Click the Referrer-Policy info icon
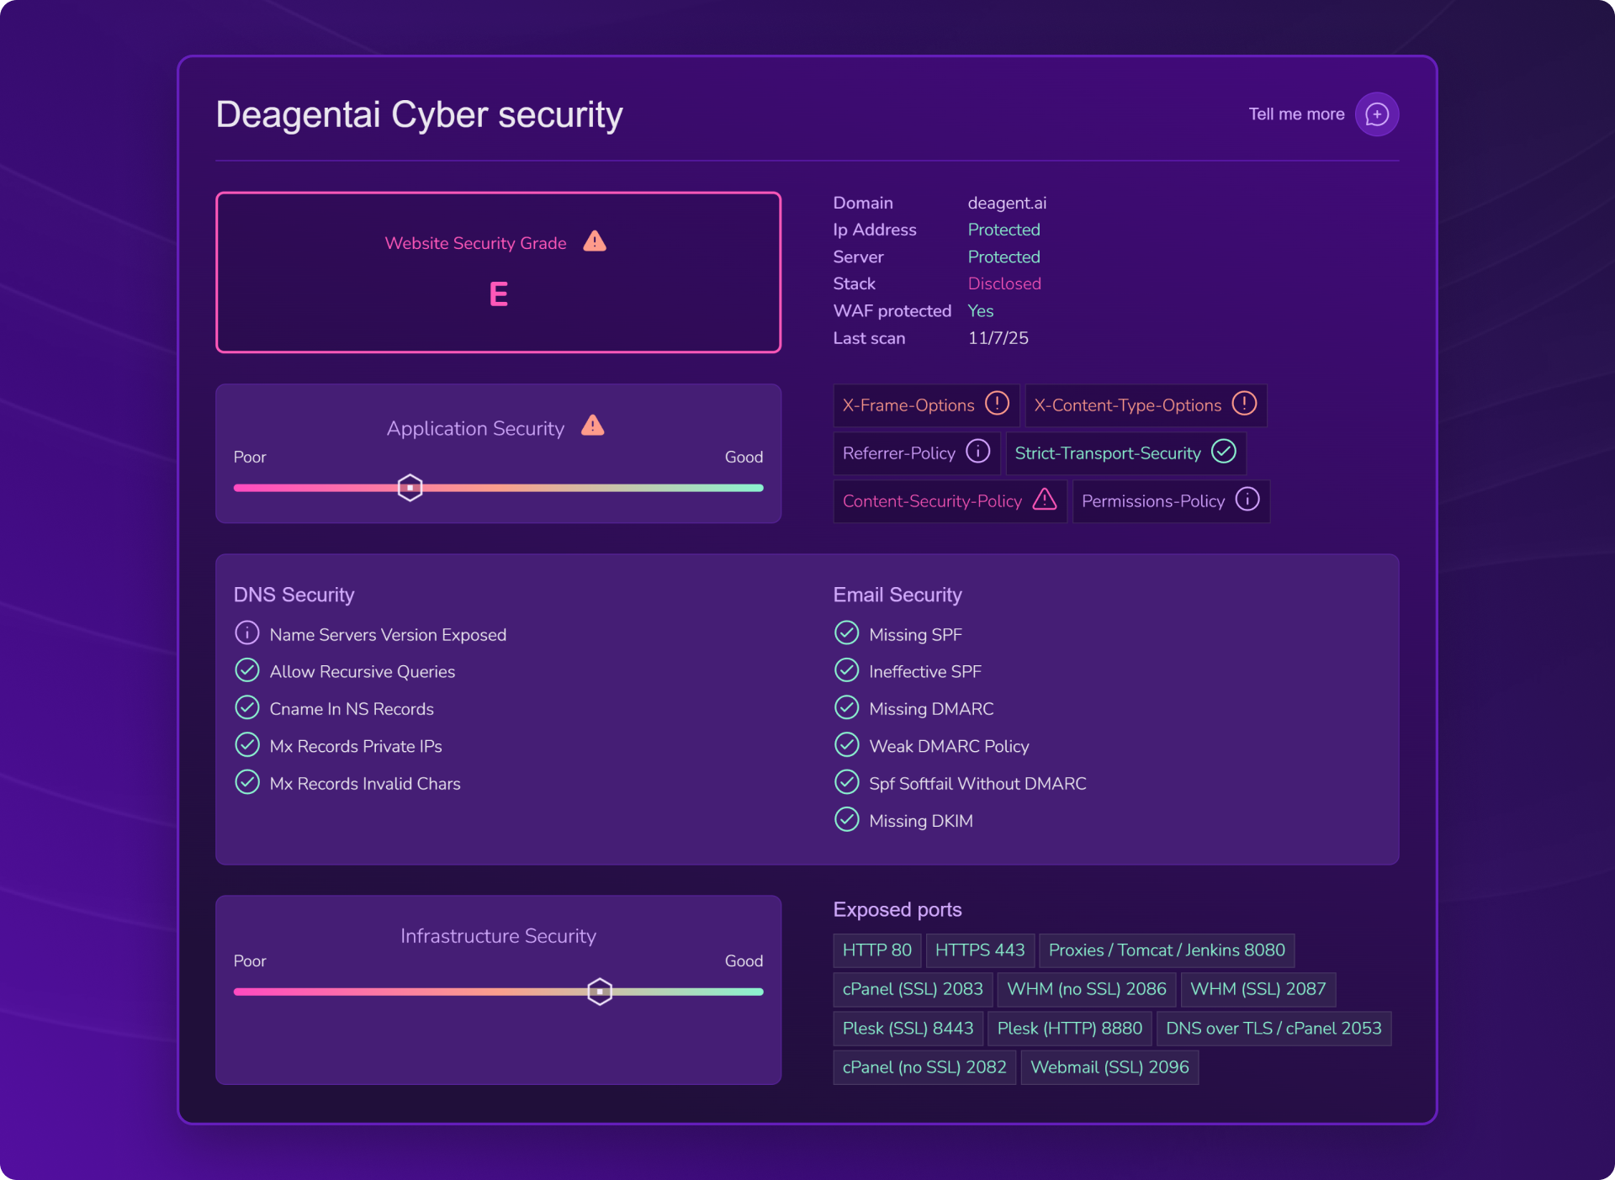This screenshot has height=1180, width=1615. coord(977,452)
